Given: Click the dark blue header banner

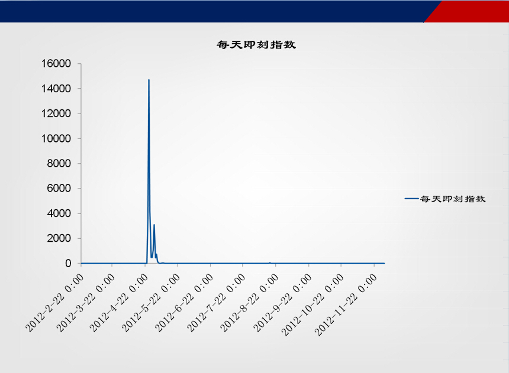Looking at the screenshot, I should (207, 11).
